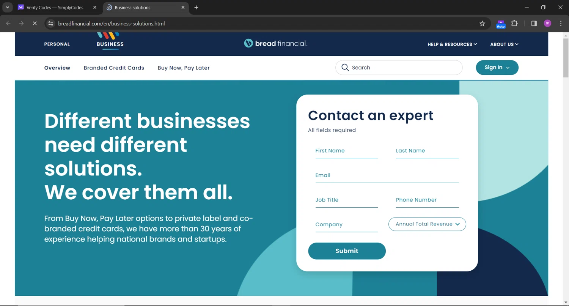Toggle the browser side panel icon
Viewport: 569px width, 306px height.
tap(534, 24)
